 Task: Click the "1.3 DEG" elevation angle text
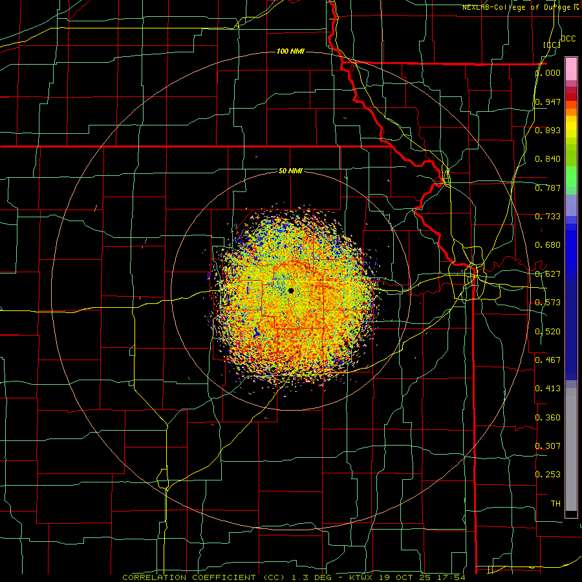click(310, 577)
